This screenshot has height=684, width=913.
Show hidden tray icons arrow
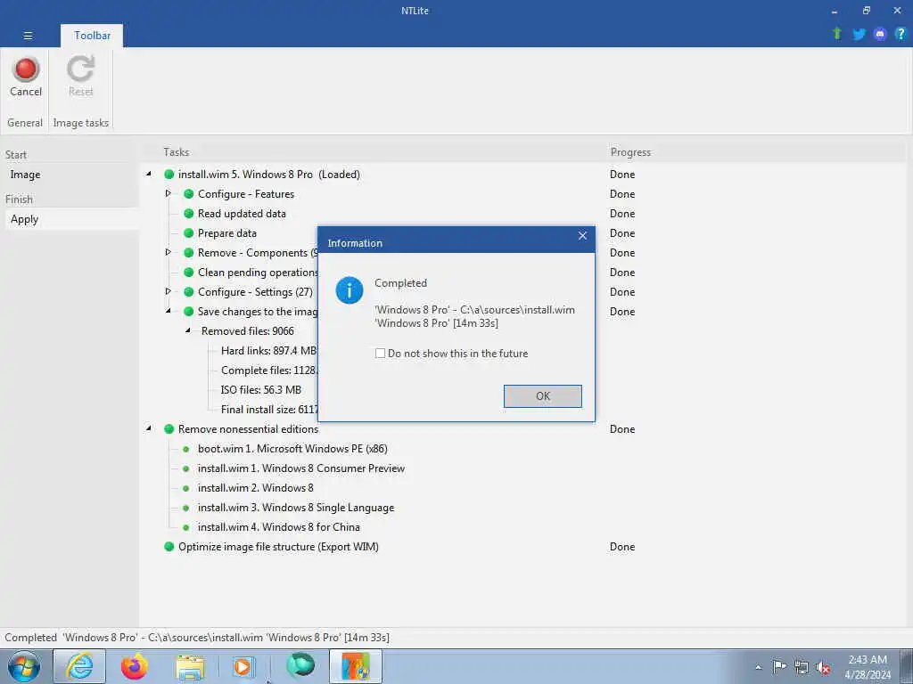tap(758, 668)
